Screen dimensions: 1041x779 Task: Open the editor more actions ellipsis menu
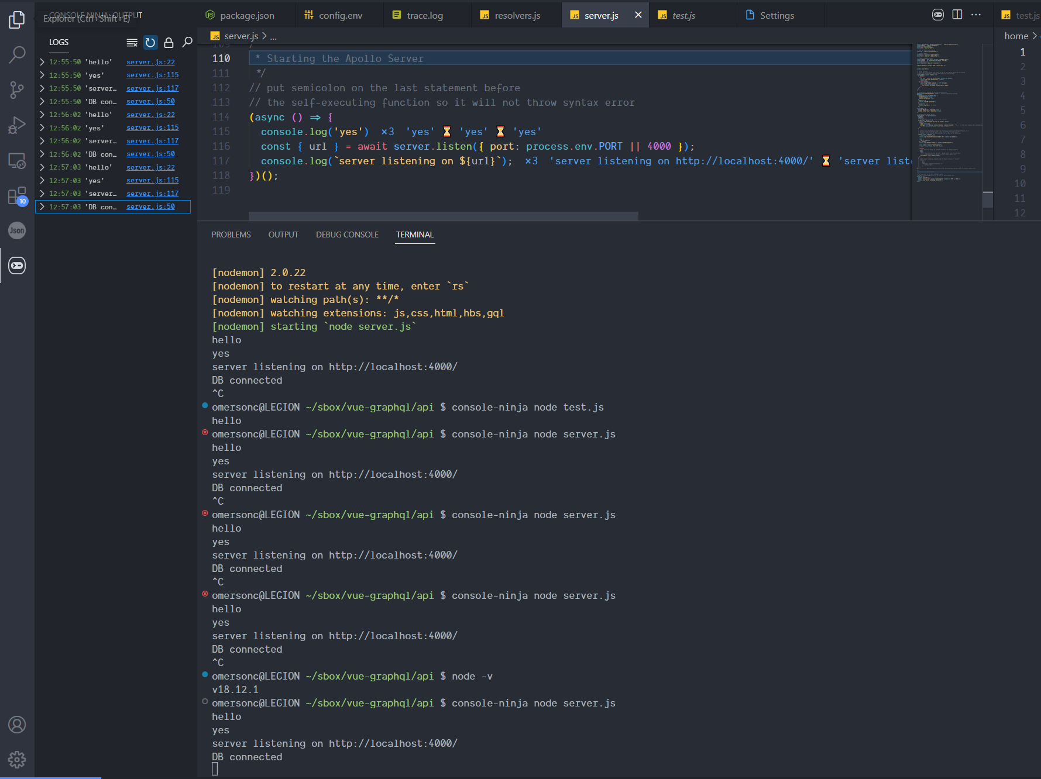point(975,15)
